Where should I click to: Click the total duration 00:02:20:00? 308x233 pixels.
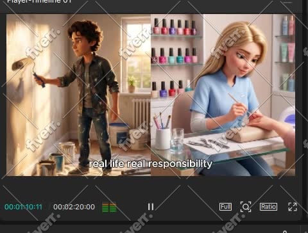(x=74, y=207)
